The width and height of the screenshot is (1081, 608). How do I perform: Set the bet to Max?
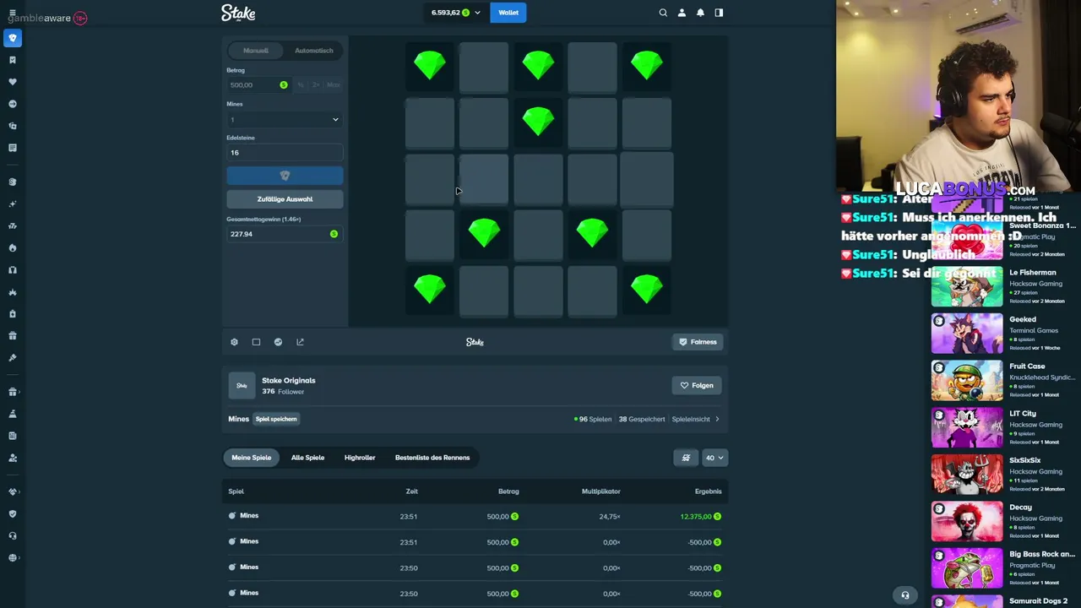tap(334, 85)
